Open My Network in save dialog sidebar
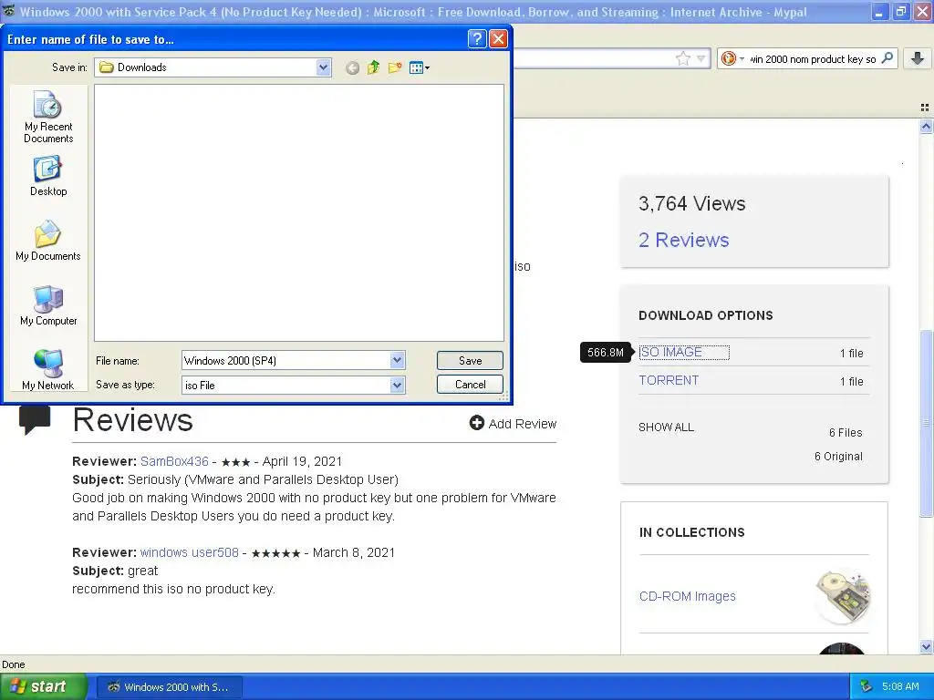 pyautogui.click(x=48, y=370)
